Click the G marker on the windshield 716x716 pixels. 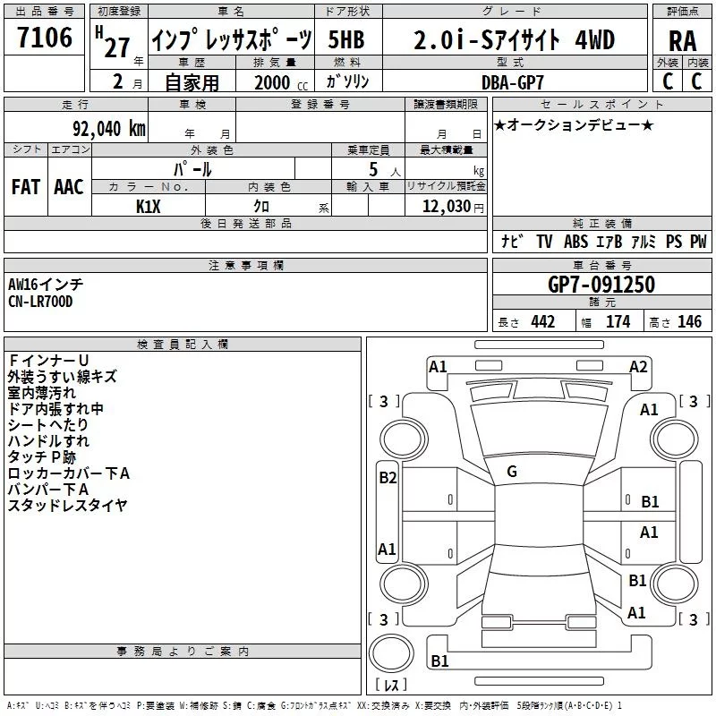tap(511, 471)
